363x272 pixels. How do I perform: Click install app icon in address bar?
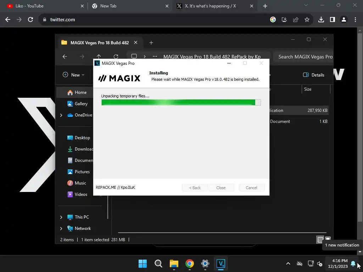tap(284, 20)
